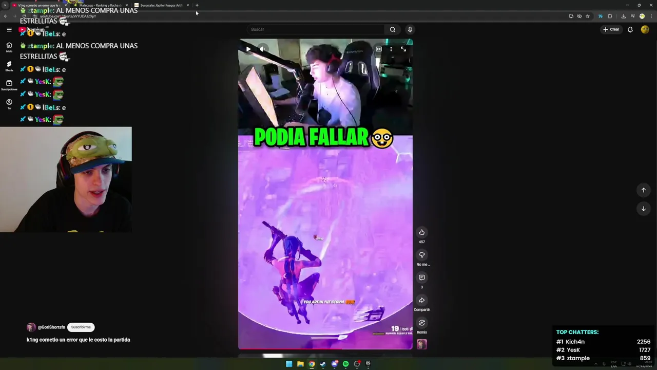The width and height of the screenshot is (657, 370).
Task: Open the Chrome extensions puzzle menu
Action: (610, 16)
